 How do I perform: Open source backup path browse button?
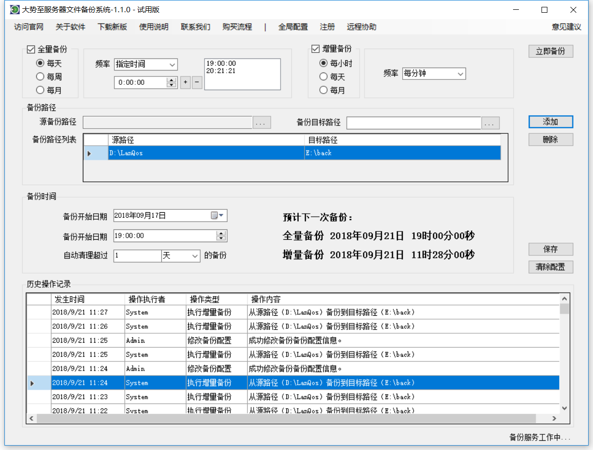261,123
